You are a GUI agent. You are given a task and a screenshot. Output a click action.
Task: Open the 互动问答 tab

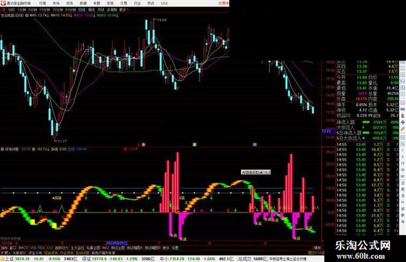click(83, 253)
